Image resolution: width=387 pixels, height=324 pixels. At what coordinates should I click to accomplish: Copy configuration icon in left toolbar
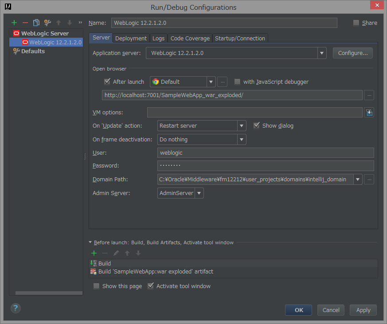(36, 23)
